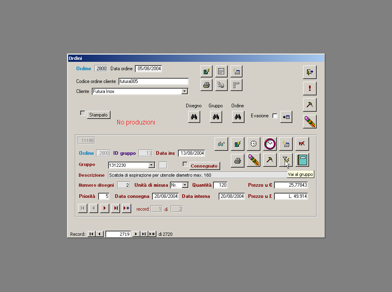Click the notebook-lightning icon beside Data ordine field

tap(207, 71)
